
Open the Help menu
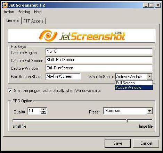[38, 12]
